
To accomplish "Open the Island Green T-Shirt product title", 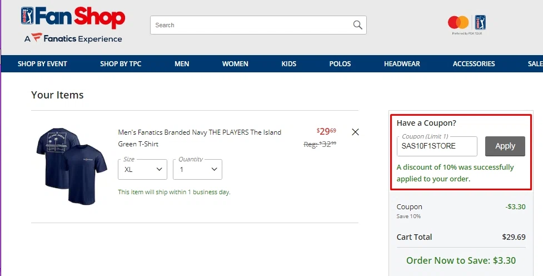I will tap(200, 138).
